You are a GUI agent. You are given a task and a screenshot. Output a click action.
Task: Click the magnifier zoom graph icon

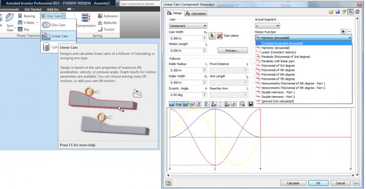242,104
